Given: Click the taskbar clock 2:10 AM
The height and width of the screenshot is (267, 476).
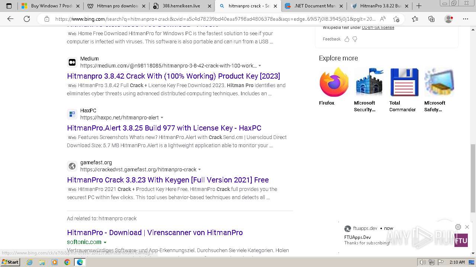Looking at the screenshot, I should tap(457, 262).
